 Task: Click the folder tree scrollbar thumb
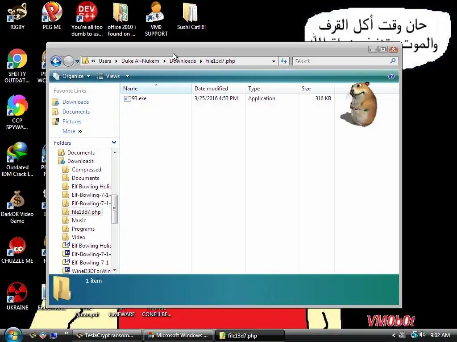115,209
